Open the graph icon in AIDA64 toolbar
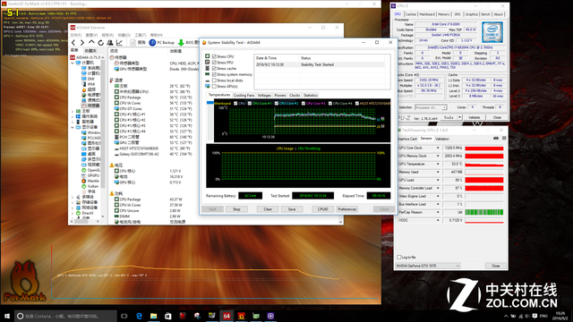 119,43
